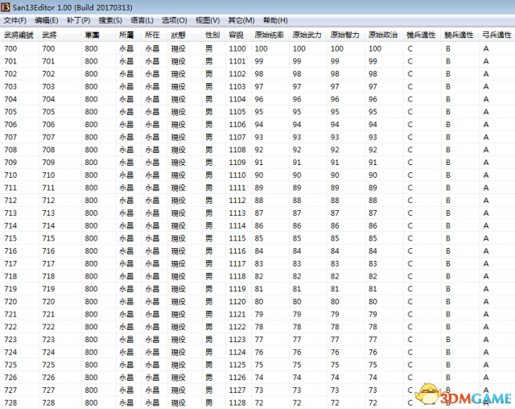The image size is (515, 409).
Task: Click the San13Editor app icon in title bar
Action: pyautogui.click(x=6, y=6)
